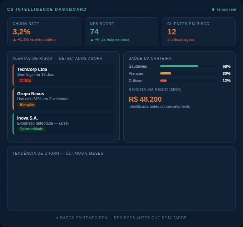Click the NPS Score 74 card
Viewport: 243px width, 227px height.
point(121,32)
